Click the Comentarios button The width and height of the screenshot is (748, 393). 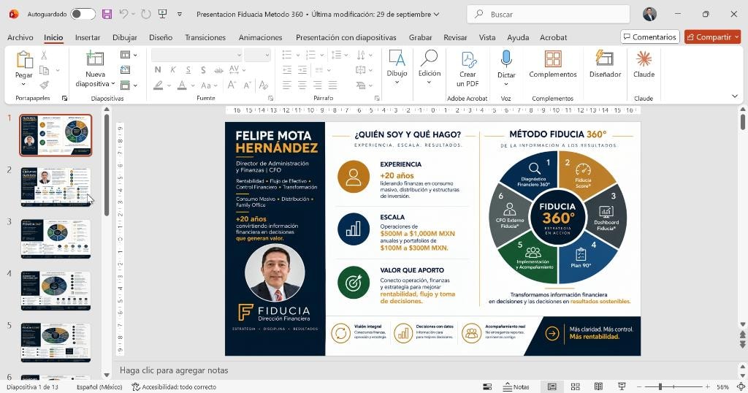(650, 37)
